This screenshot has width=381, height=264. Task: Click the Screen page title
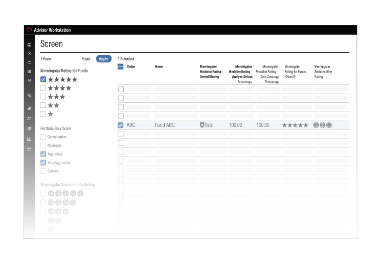[x=52, y=44]
